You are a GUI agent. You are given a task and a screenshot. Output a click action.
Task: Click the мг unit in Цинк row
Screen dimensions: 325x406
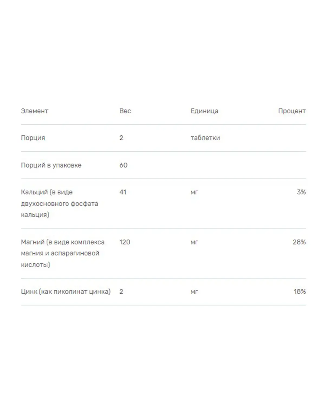point(194,292)
